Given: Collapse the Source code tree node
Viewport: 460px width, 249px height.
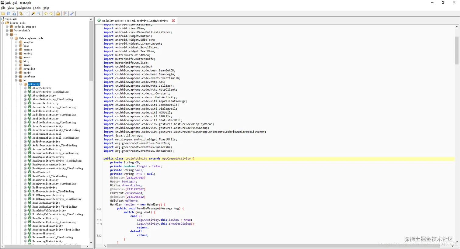Looking at the screenshot, I should [x=3, y=23].
